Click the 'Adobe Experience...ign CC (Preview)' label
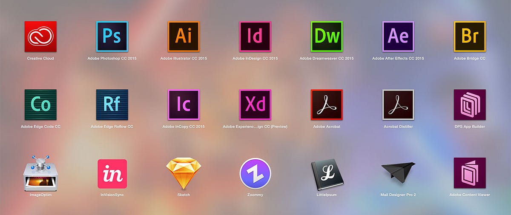The image size is (511, 215). 255,127
